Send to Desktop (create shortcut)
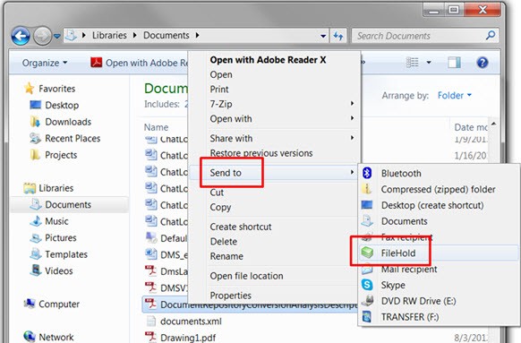The width and height of the screenshot is (521, 343). coord(439,205)
